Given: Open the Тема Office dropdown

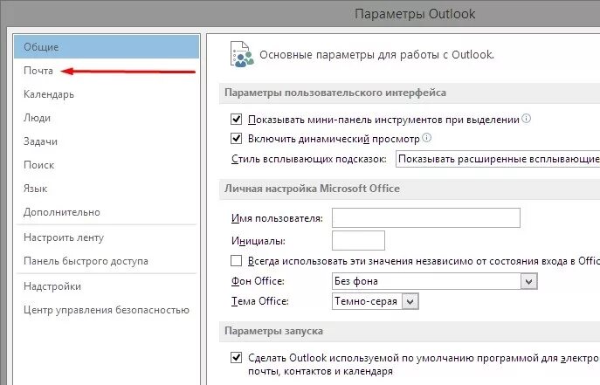Looking at the screenshot, I should click(375, 301).
